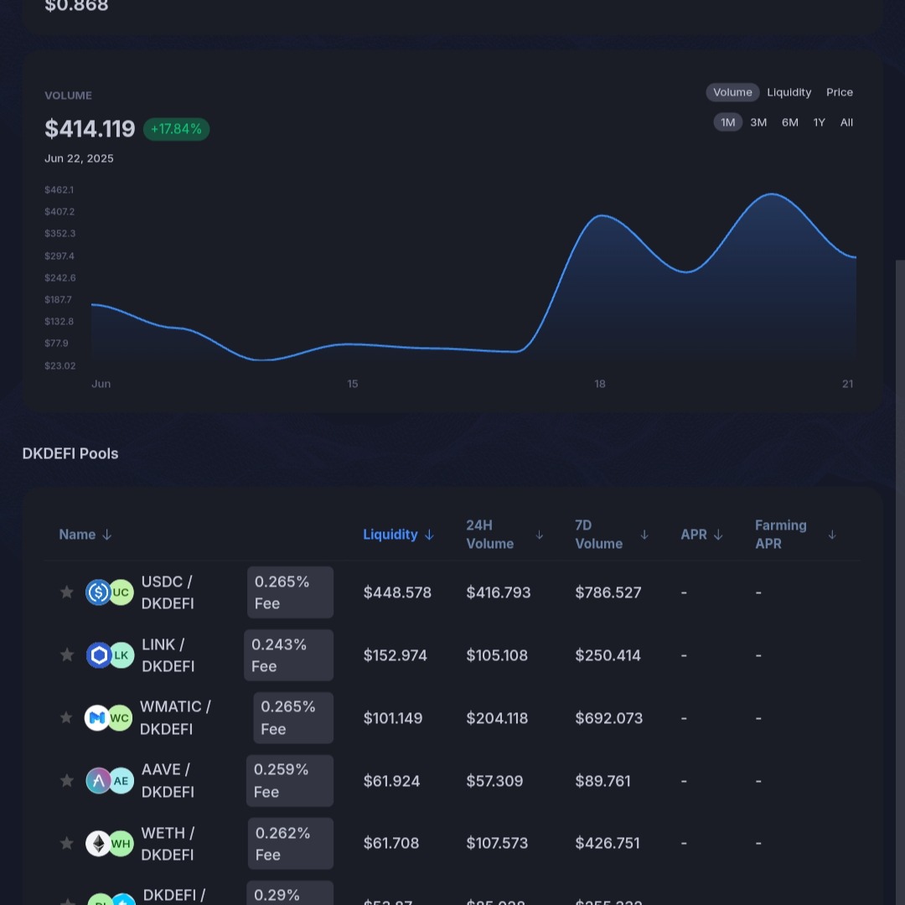905x905 pixels.
Task: Open the AAVE / DKDEFI pool
Action: point(168,780)
